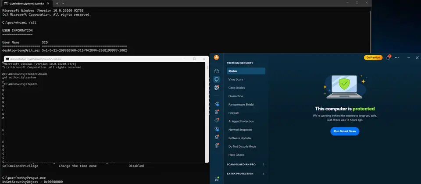Open the person-in-circle icon in Avast sidebar

click(217, 145)
